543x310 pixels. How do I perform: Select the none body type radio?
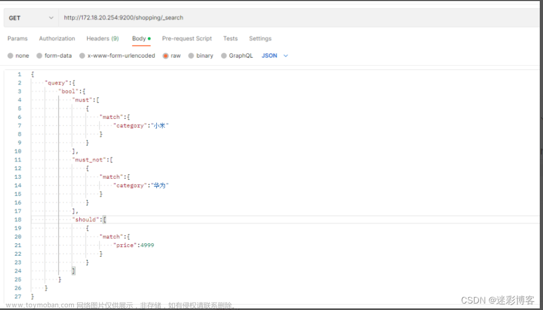click(x=10, y=56)
